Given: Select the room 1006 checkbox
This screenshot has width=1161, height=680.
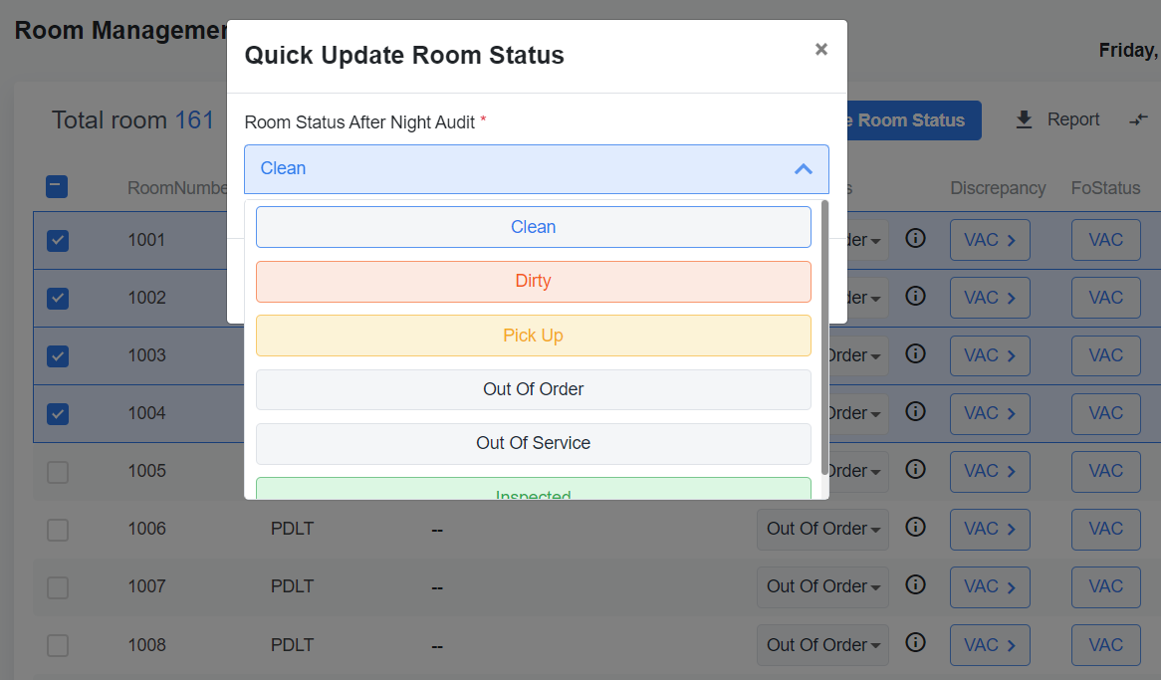Looking at the screenshot, I should point(58,529).
